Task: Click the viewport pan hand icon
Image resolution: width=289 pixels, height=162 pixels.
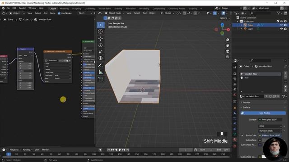Action: tap(228, 45)
